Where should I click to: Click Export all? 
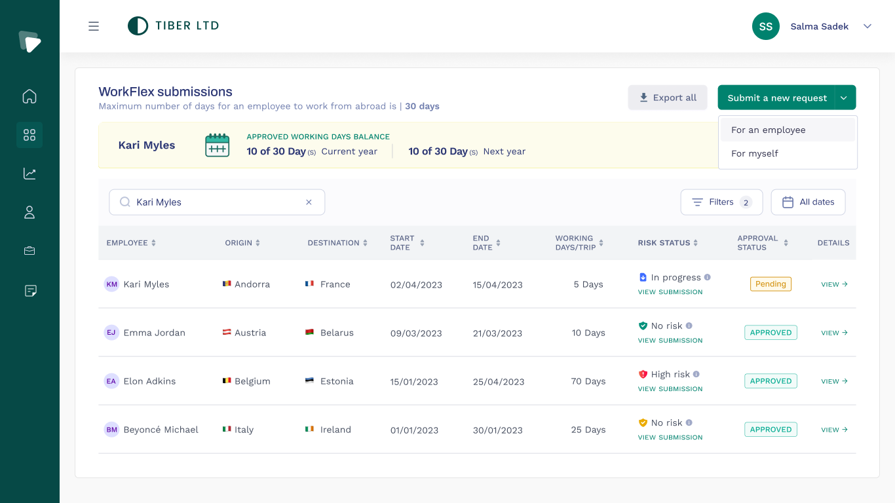[x=668, y=97]
